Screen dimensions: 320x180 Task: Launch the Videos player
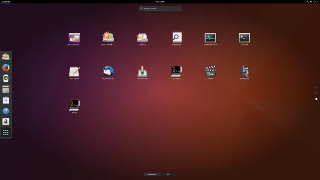pos(210,73)
